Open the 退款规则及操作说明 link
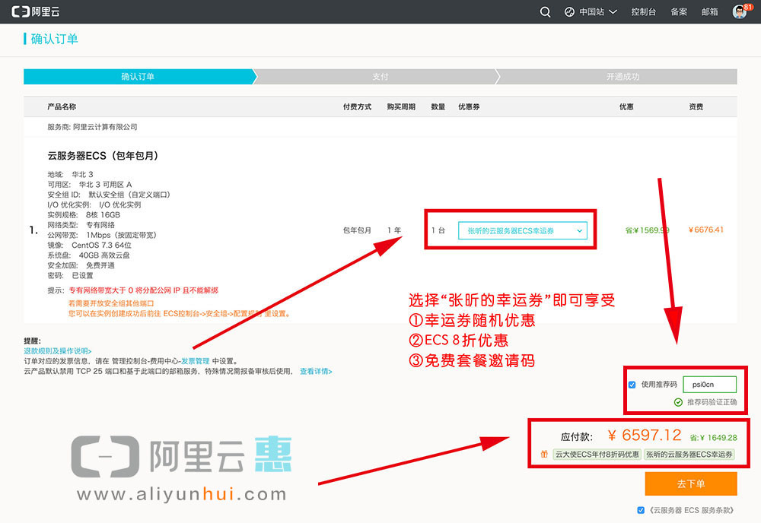The width and height of the screenshot is (761, 523). tap(57, 350)
